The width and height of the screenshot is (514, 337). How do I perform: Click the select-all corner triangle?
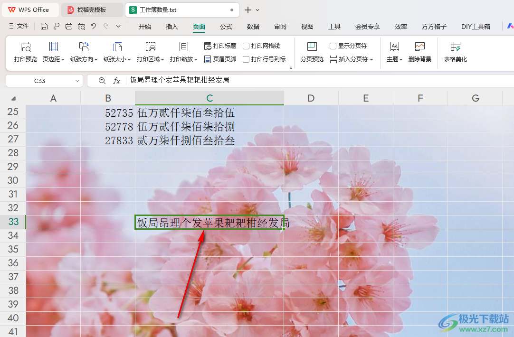tap(13, 98)
